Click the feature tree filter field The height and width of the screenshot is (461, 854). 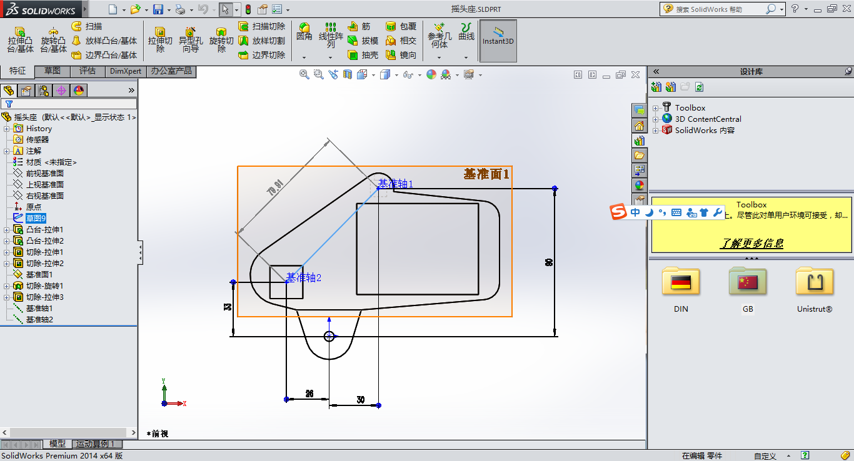click(69, 104)
